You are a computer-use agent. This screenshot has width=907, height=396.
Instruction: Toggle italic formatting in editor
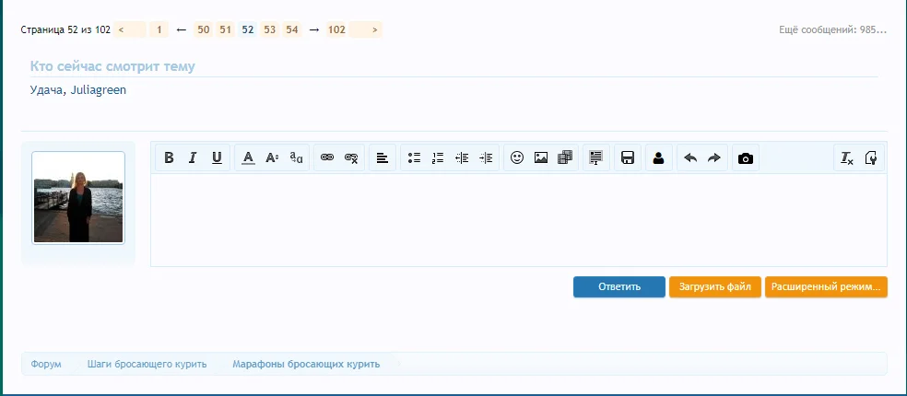[193, 157]
